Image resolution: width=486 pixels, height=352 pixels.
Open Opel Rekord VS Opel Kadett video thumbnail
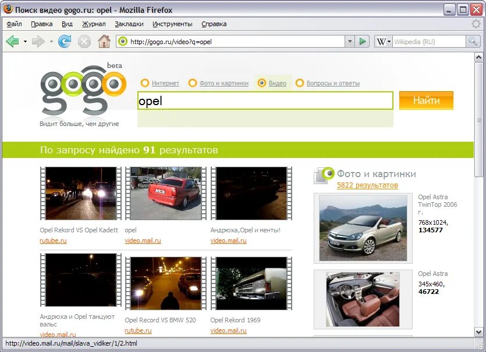(80, 193)
